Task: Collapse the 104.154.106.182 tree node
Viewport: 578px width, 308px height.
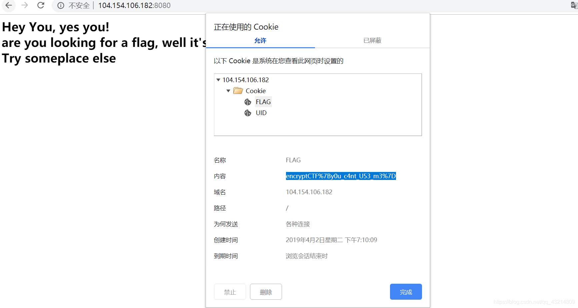Action: pos(218,80)
